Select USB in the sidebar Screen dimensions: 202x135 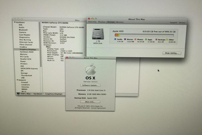click(x=23, y=78)
